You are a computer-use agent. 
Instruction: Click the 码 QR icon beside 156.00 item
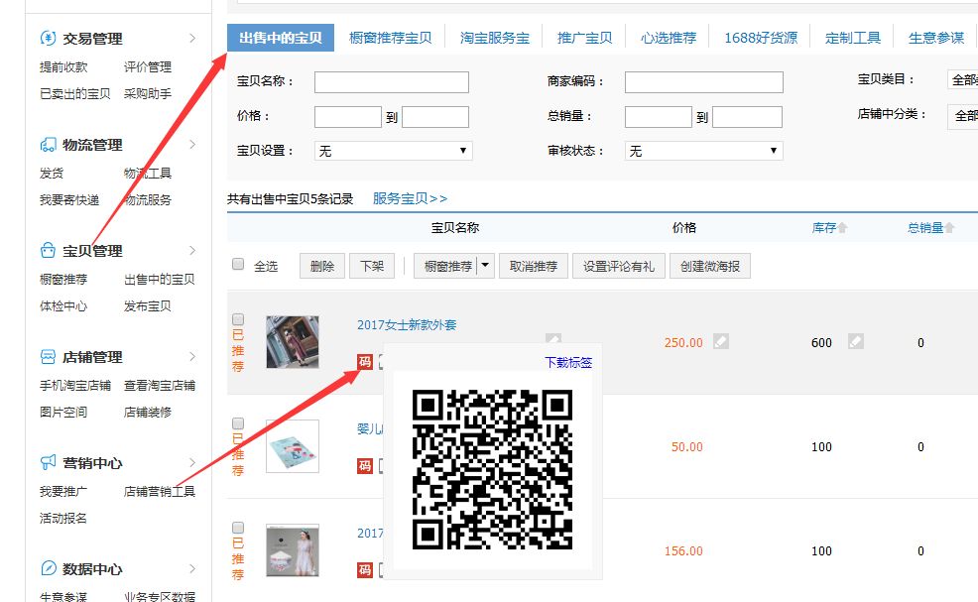[365, 570]
